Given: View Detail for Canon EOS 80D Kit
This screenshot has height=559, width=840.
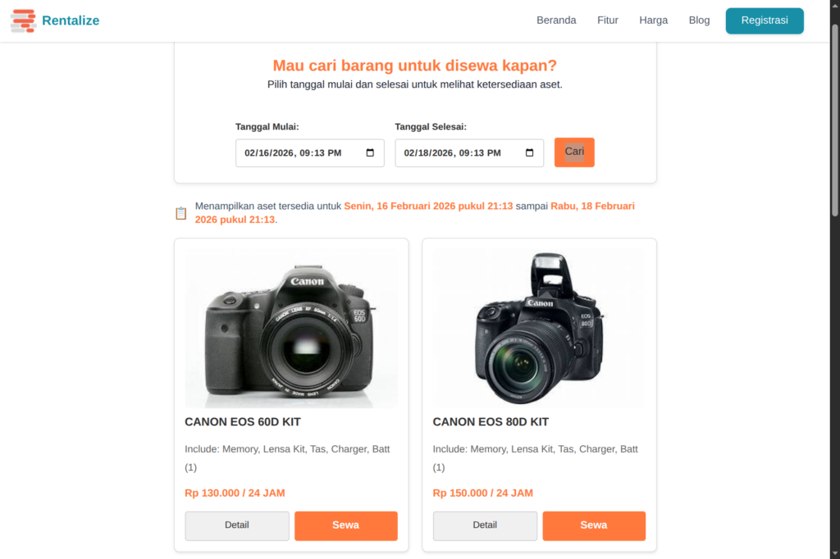Looking at the screenshot, I should click(x=485, y=525).
